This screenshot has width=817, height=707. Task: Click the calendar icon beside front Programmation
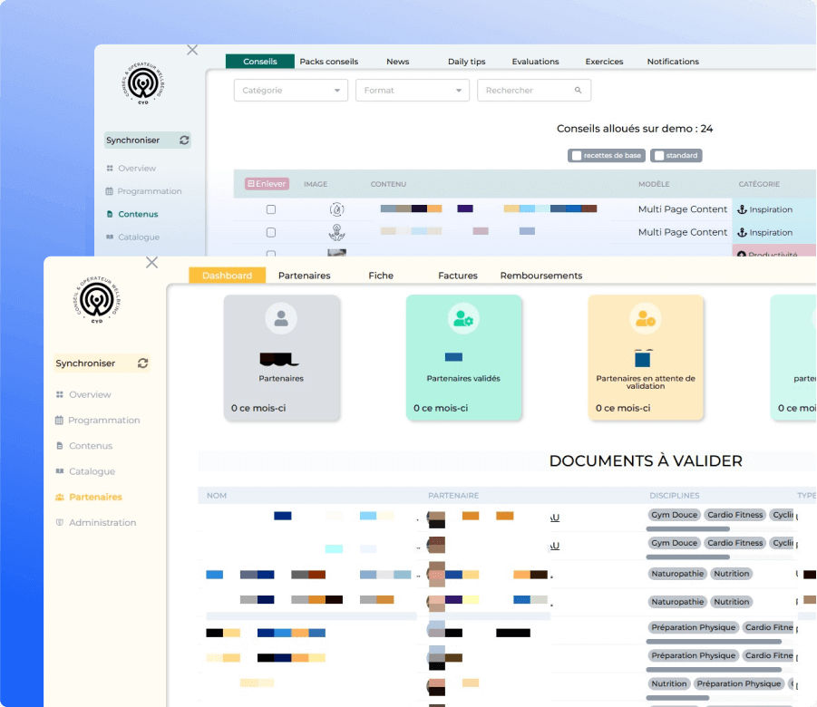pos(60,421)
